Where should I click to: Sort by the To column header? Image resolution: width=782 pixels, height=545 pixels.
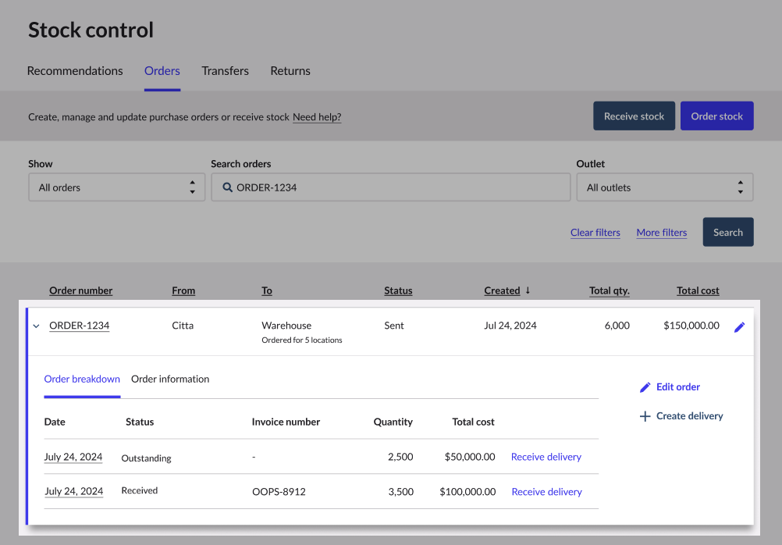[267, 290]
